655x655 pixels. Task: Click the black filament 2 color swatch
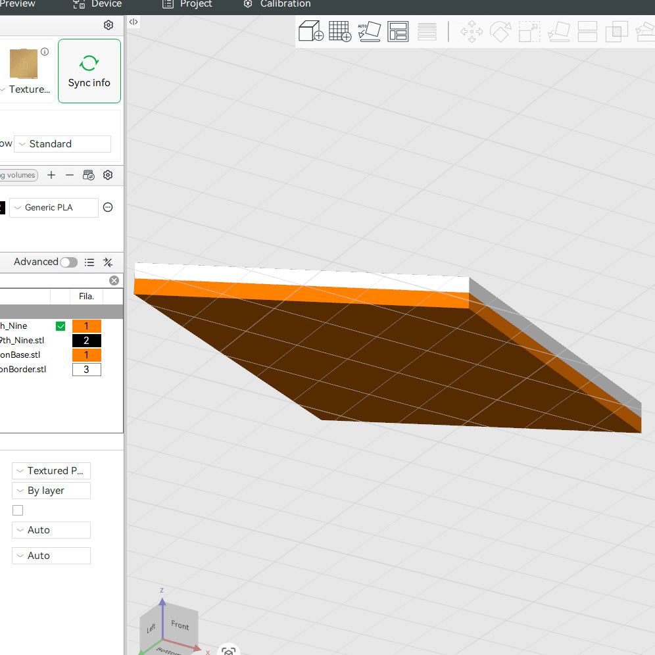pos(86,341)
